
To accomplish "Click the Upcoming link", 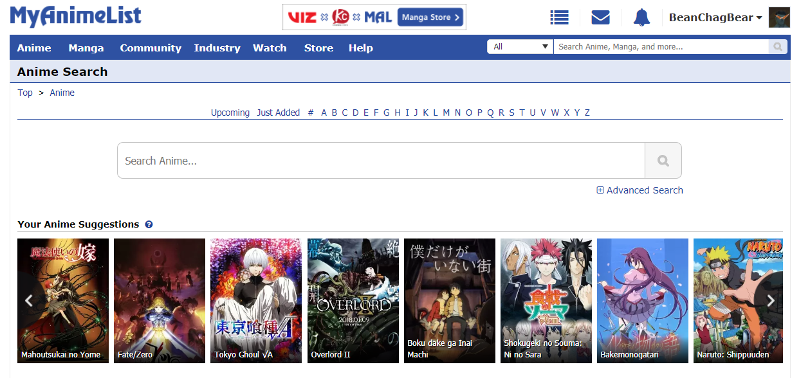I will 230,113.
